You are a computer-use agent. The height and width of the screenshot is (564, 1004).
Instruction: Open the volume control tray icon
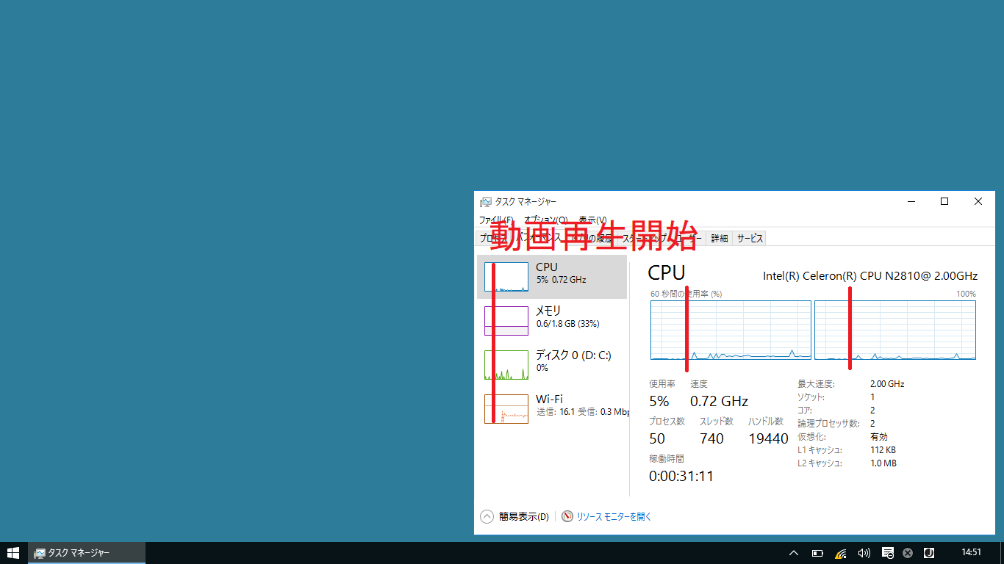point(864,552)
